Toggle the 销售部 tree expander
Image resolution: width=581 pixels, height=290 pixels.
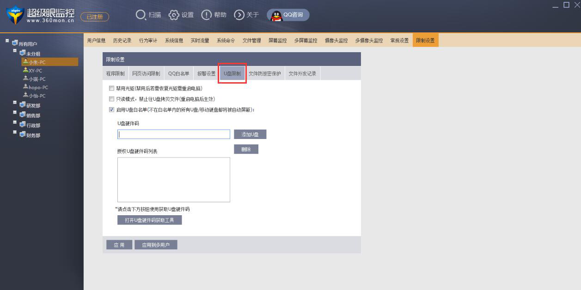pyautogui.click(x=15, y=113)
